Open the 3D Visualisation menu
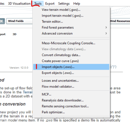The image size is (130, 122). (x=19, y=4)
